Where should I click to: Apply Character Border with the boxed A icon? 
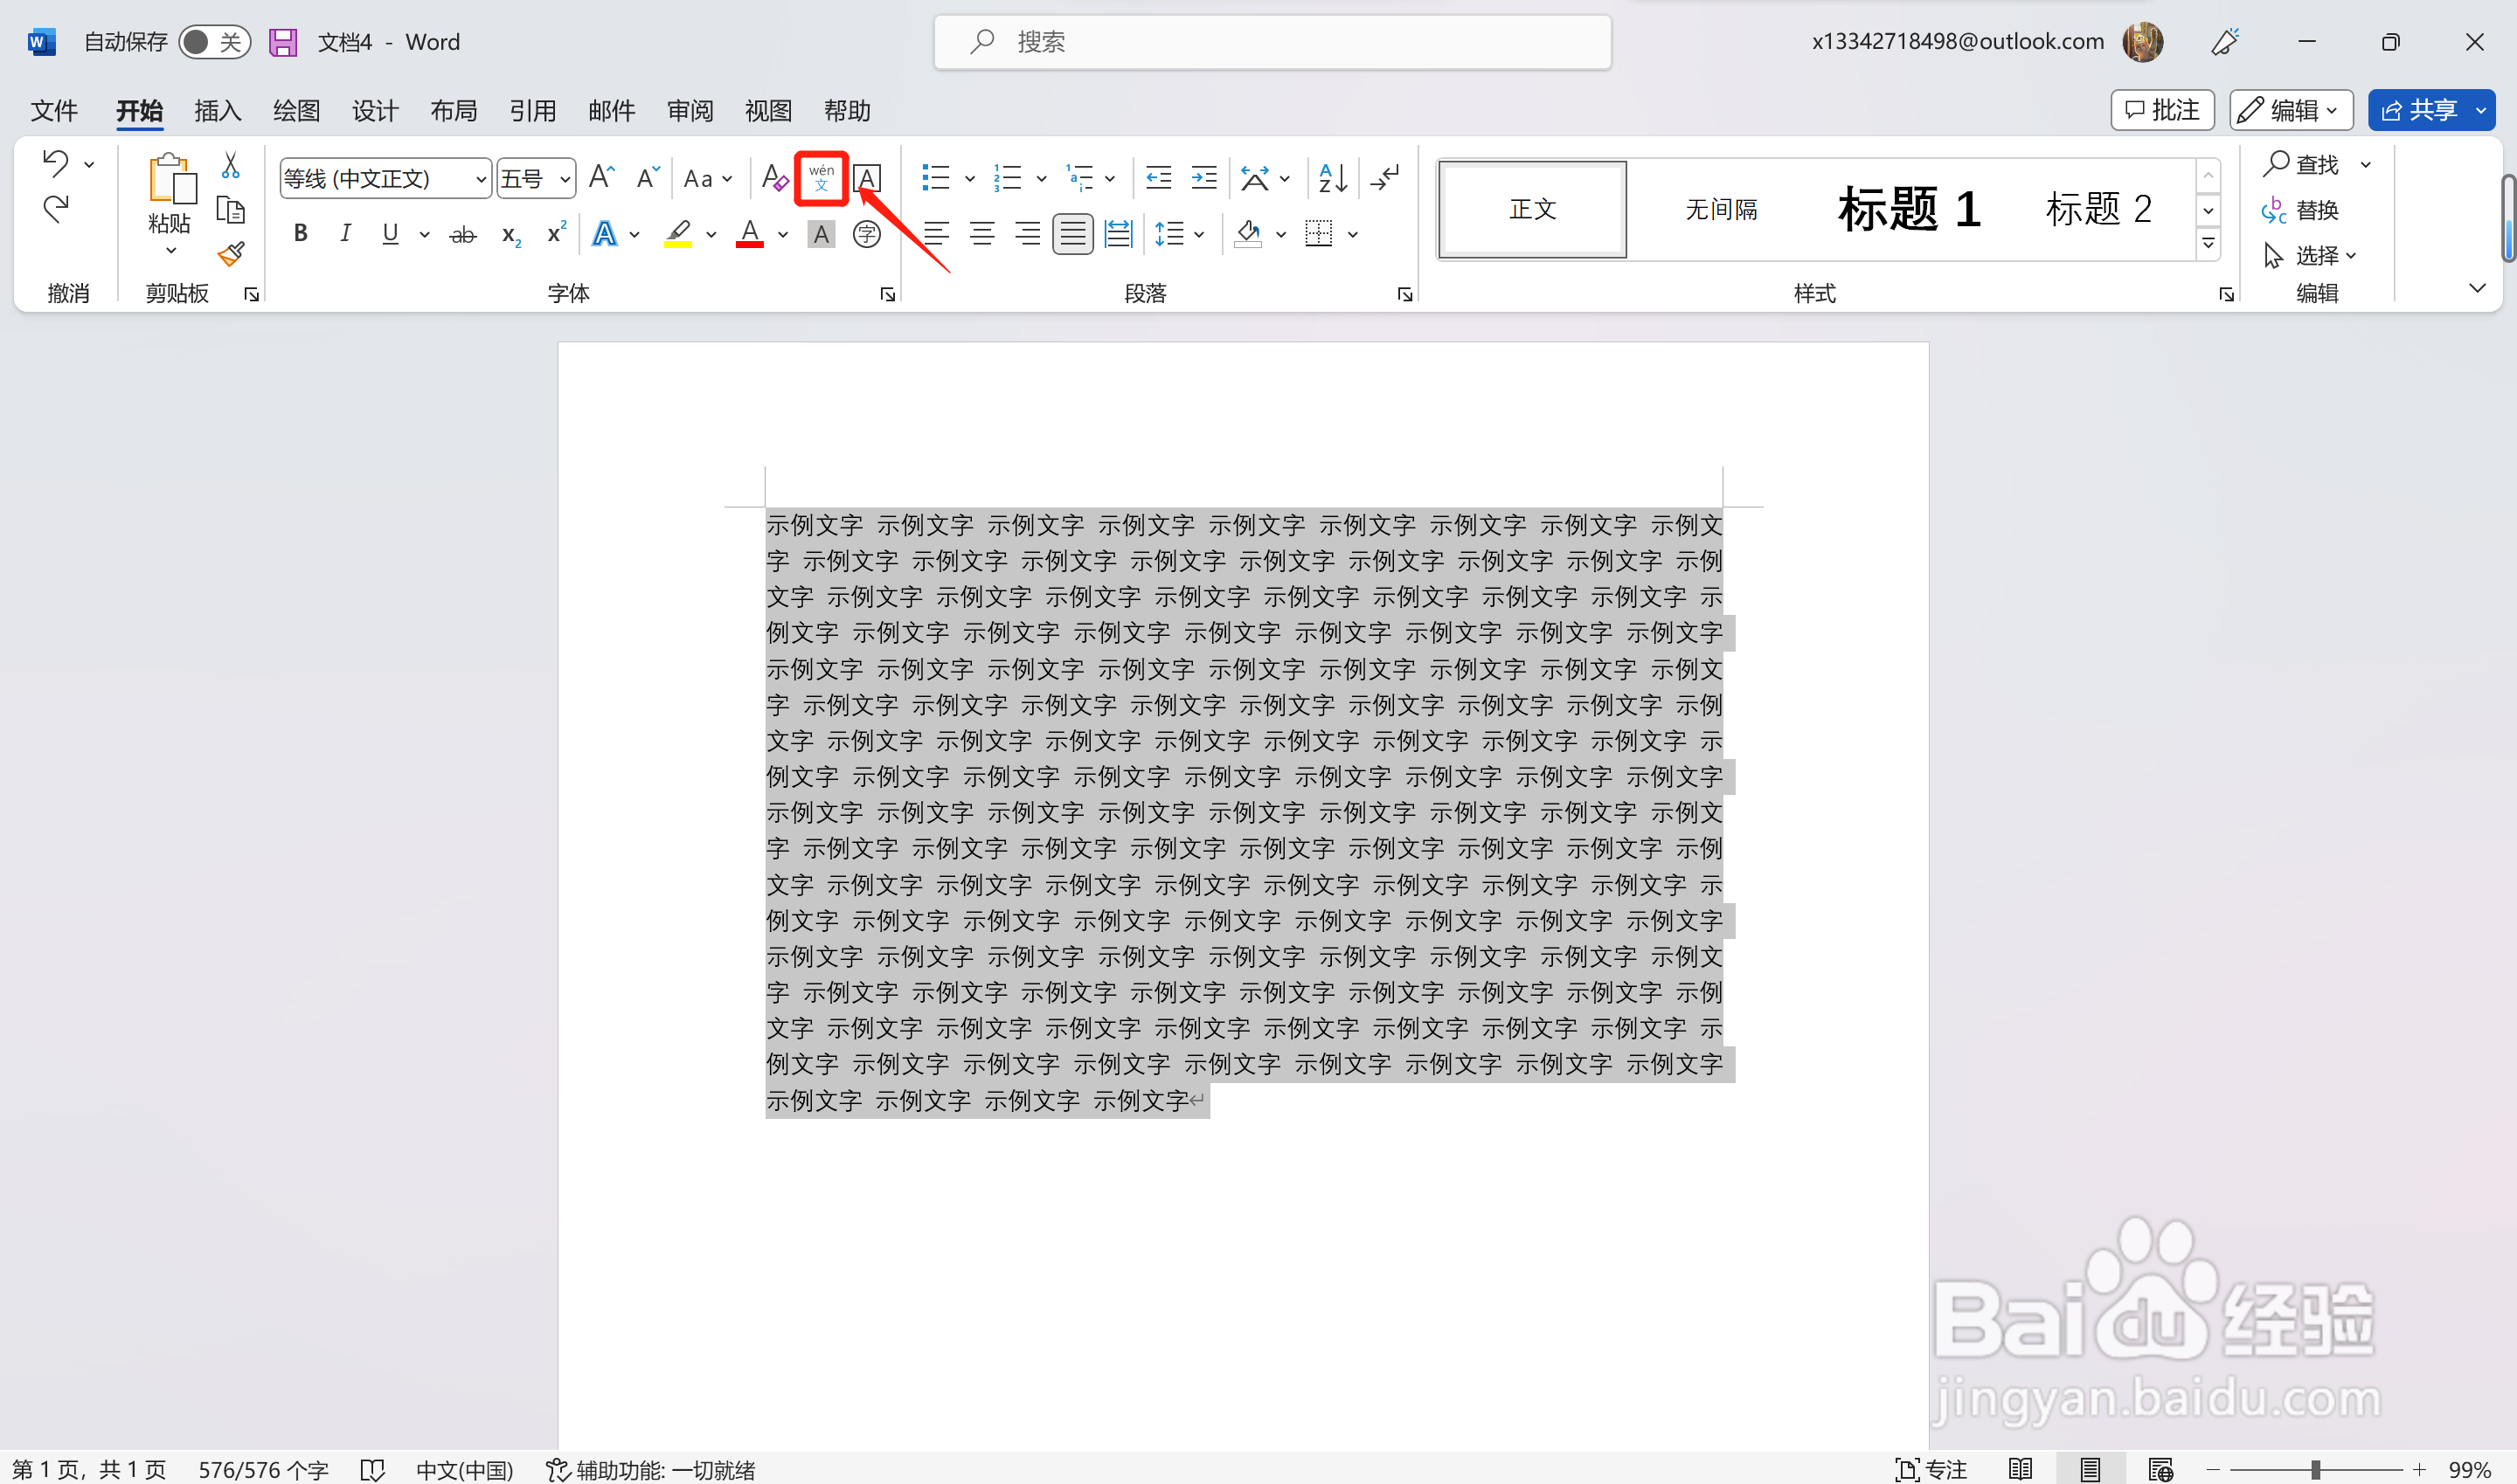click(867, 178)
